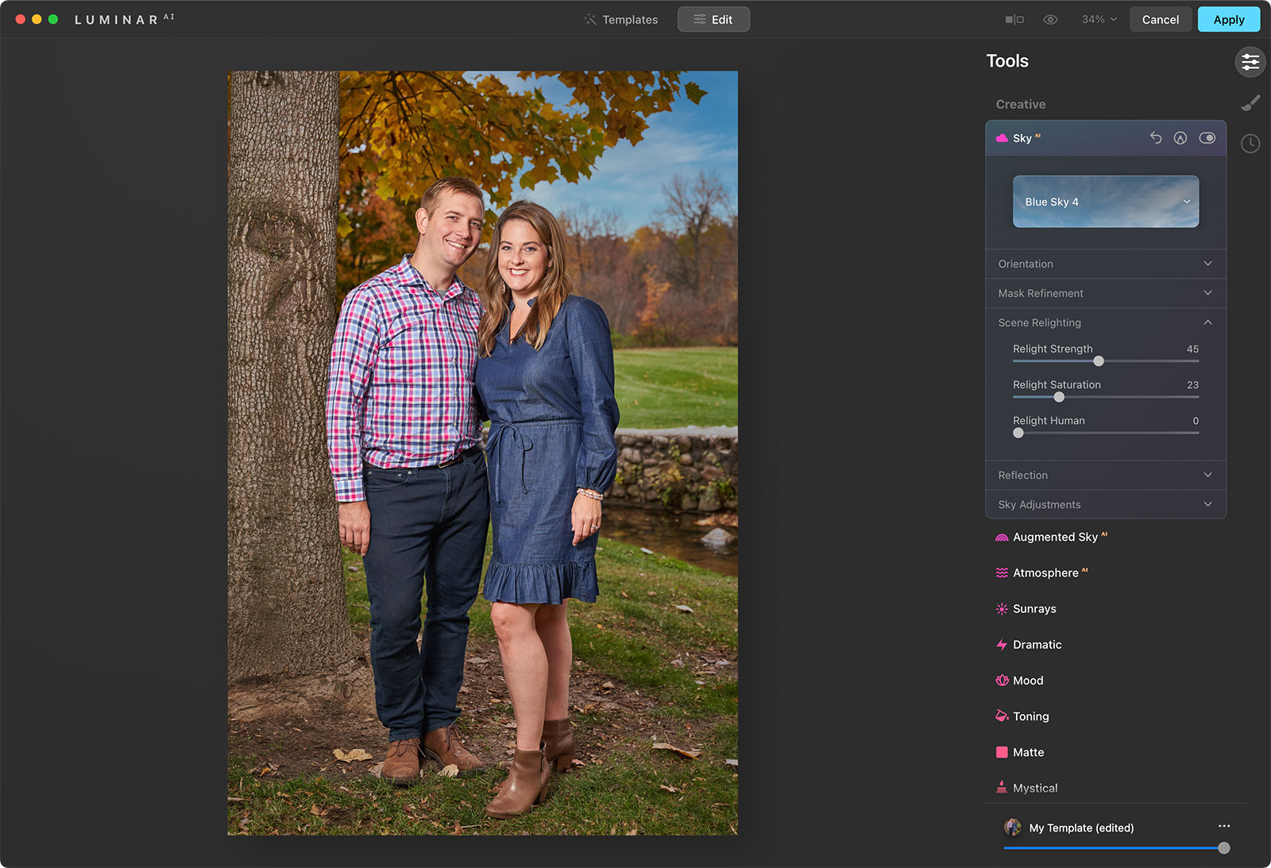Open the Tools sliders panel icon
The height and width of the screenshot is (868, 1271).
point(1250,62)
